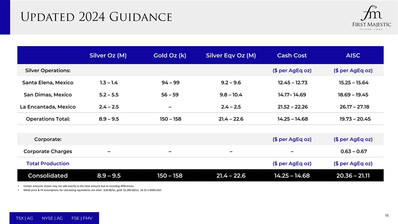Image resolution: width=398 pixels, height=224 pixels.
Task: Click the page number 16
Action: coord(387,216)
